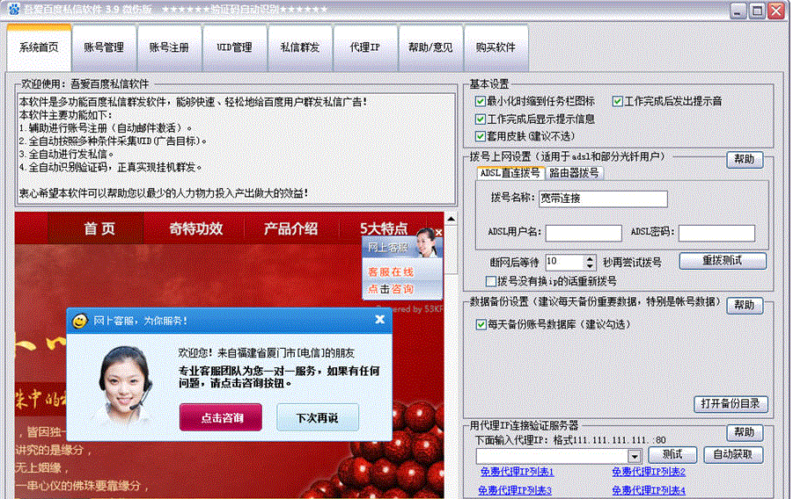Toggle 每天备份账号数据库 checkbox
Viewport: 793px width, 499px height.
click(x=481, y=324)
